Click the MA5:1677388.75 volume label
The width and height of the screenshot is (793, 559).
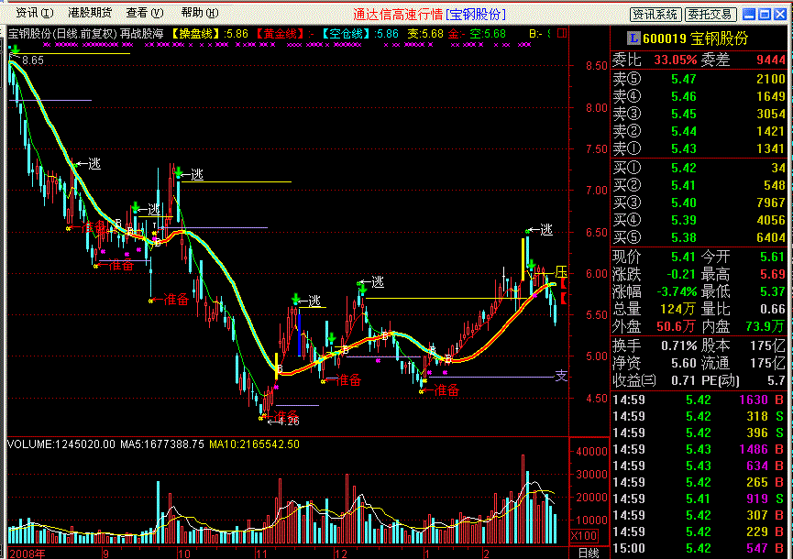point(162,444)
